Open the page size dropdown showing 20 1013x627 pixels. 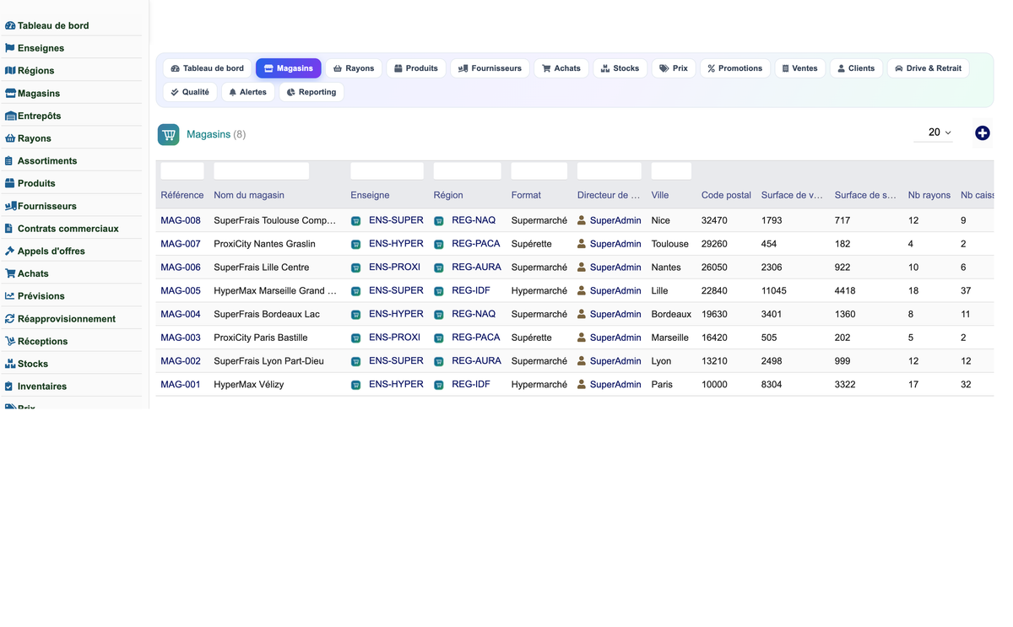(x=934, y=132)
